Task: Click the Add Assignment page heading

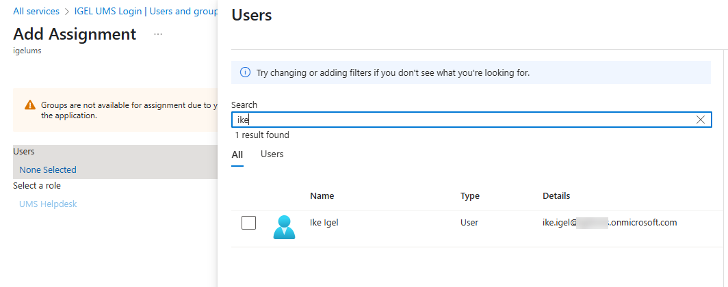Action: coord(75,34)
